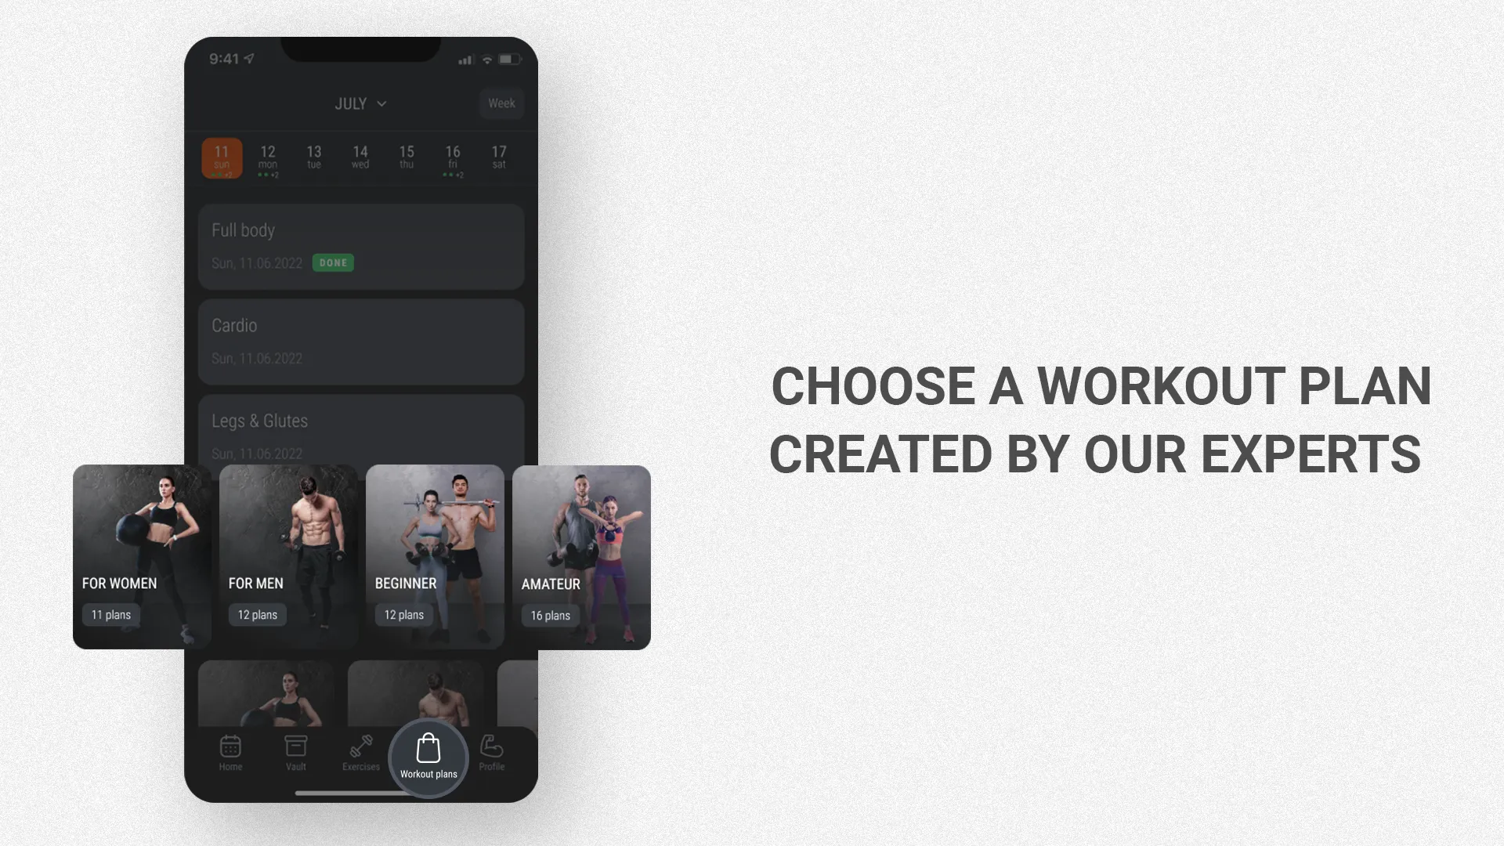The image size is (1504, 846).
Task: Open Exercises section
Action: coord(360,751)
